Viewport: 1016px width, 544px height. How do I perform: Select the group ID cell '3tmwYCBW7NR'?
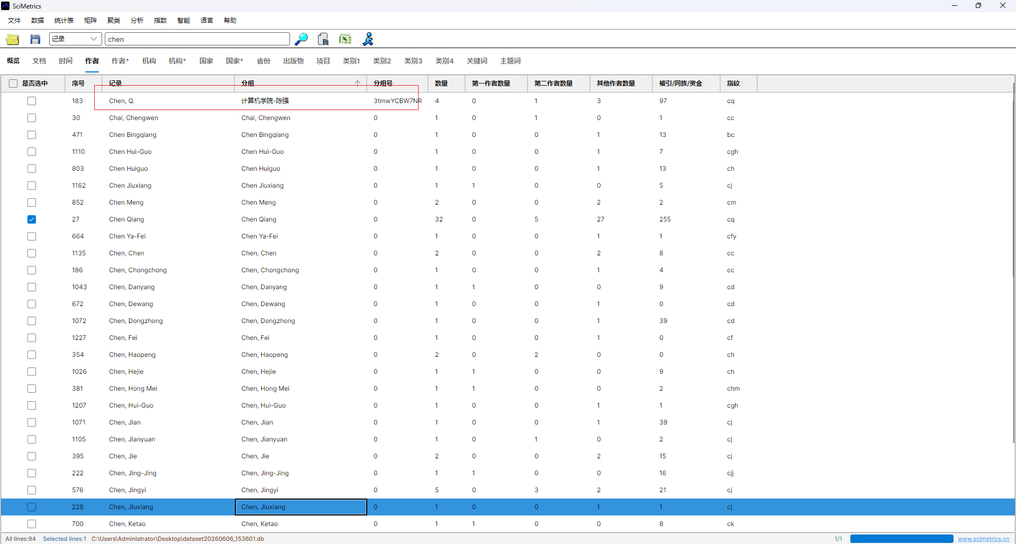coord(397,101)
